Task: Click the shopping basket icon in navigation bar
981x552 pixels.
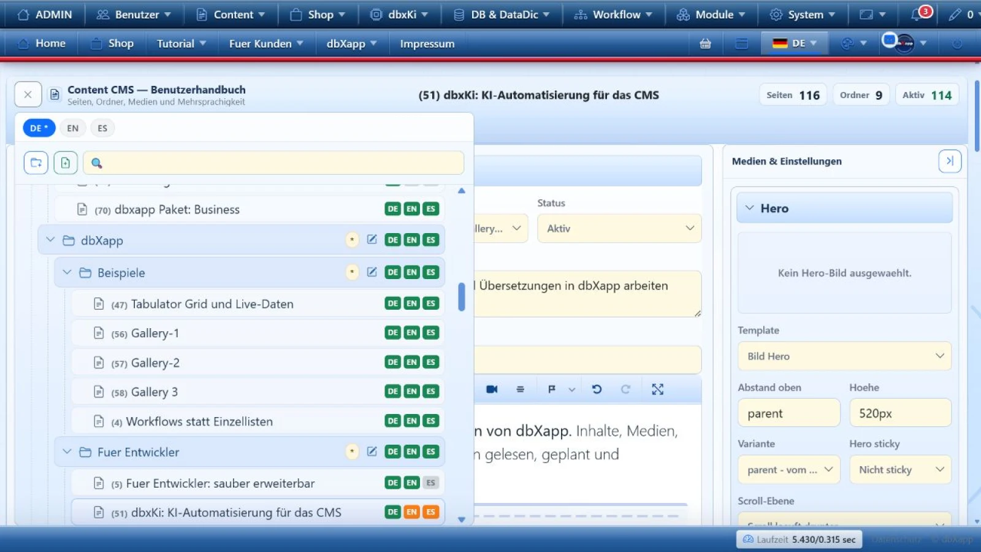Action: [x=705, y=44]
